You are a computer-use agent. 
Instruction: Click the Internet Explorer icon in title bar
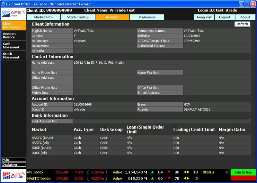click(4, 4)
